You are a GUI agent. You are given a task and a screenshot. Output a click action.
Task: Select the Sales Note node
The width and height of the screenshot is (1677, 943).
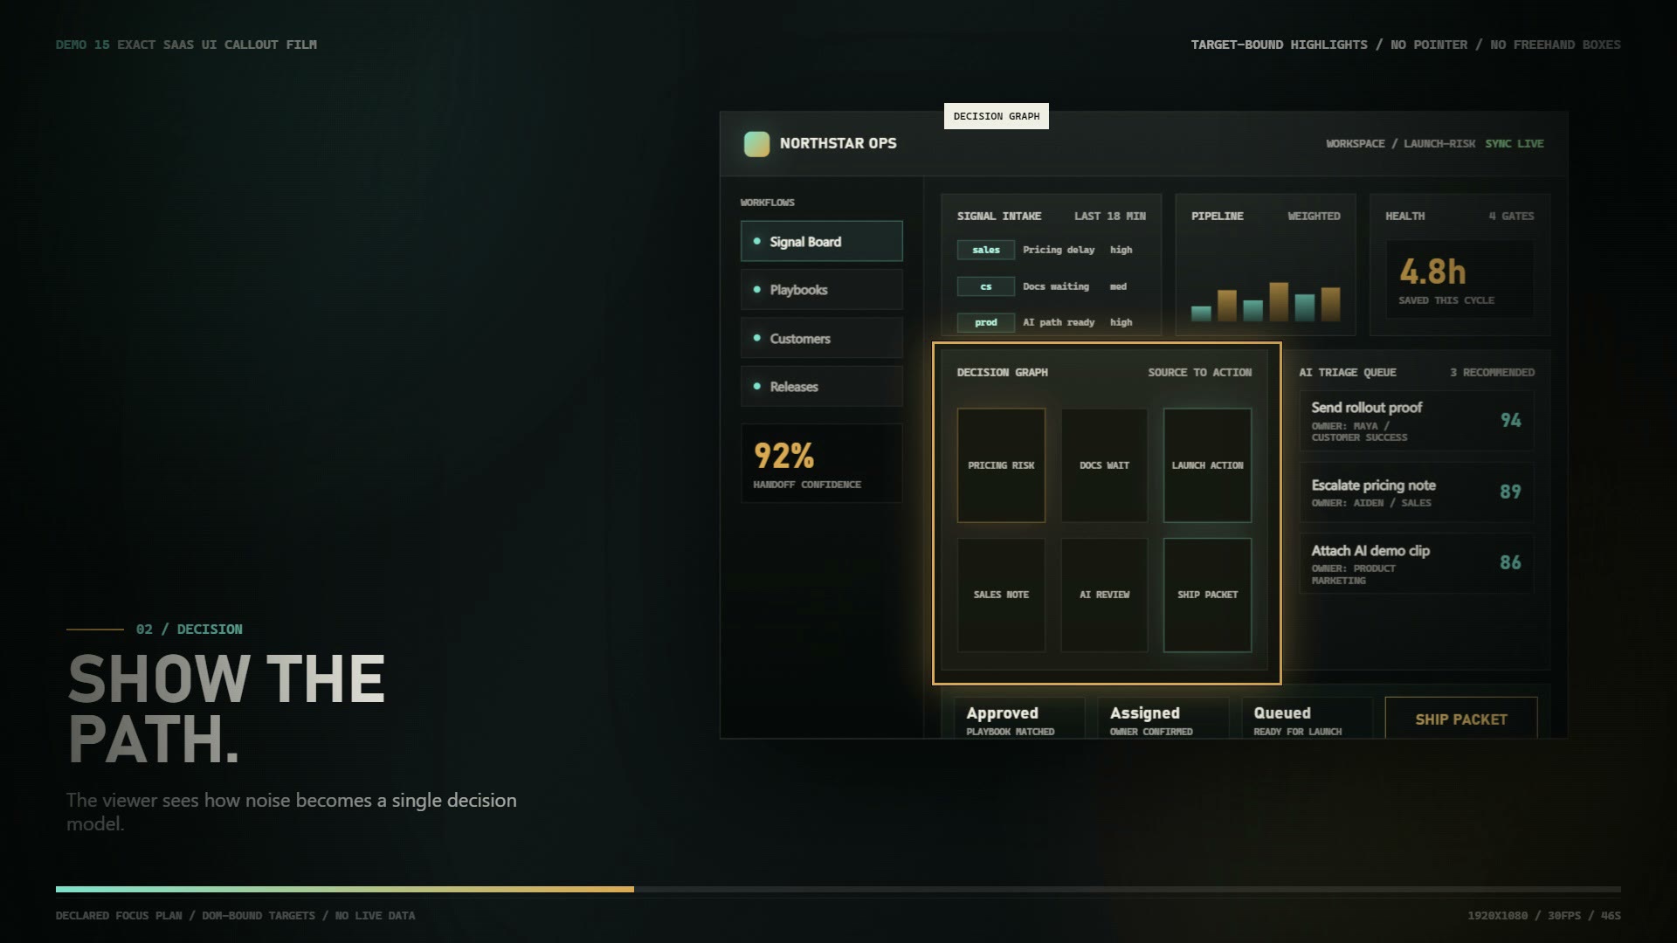pos(1001,595)
